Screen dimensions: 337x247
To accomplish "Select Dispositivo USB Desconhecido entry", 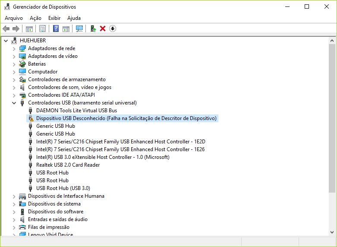I will point(126,118).
